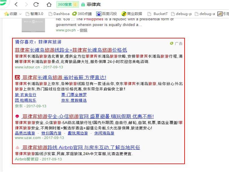Open the debug-p bookmark
Image resolution: width=229 pixels, height=172 pixels.
pyautogui.click(x=181, y=14)
